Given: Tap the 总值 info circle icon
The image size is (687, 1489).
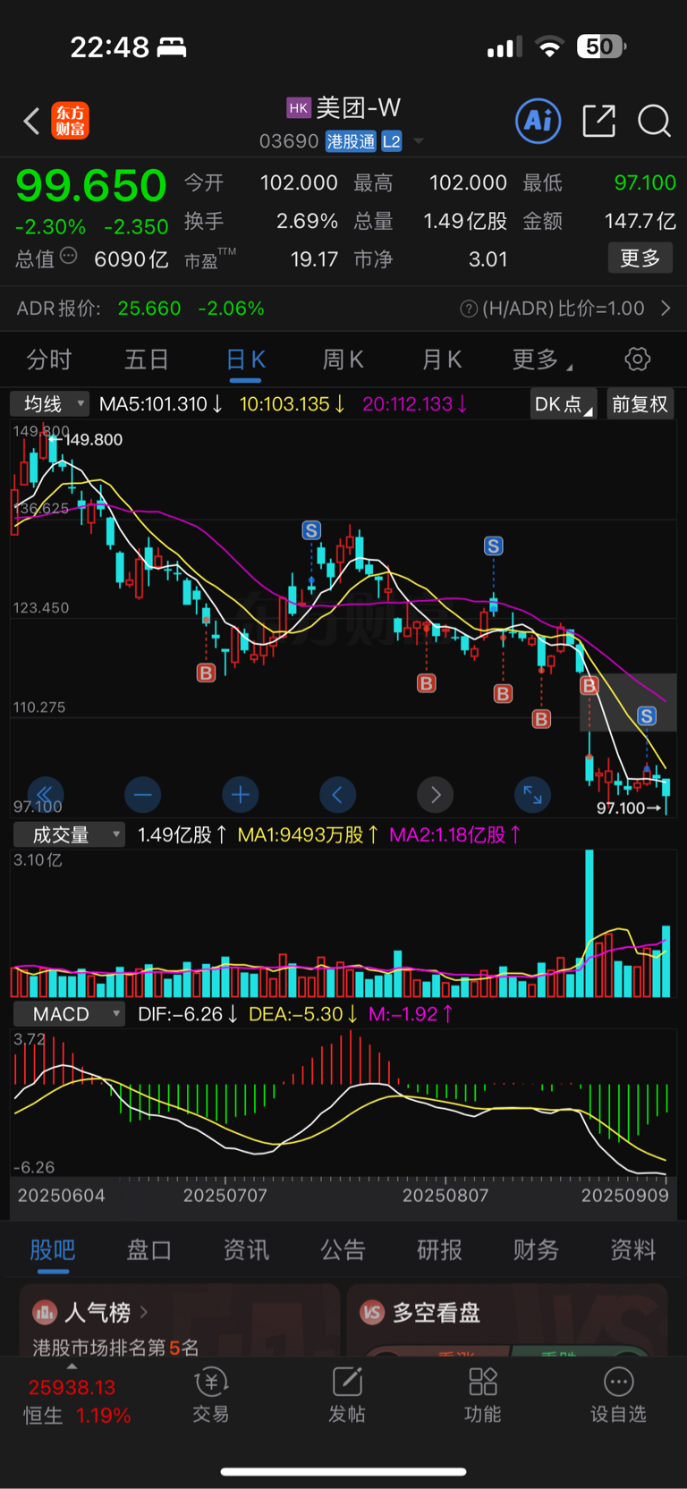Looking at the screenshot, I should tap(69, 257).
